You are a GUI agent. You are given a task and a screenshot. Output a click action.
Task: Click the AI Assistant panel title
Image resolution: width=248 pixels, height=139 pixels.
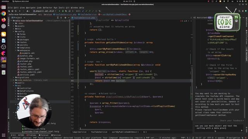point(200,18)
